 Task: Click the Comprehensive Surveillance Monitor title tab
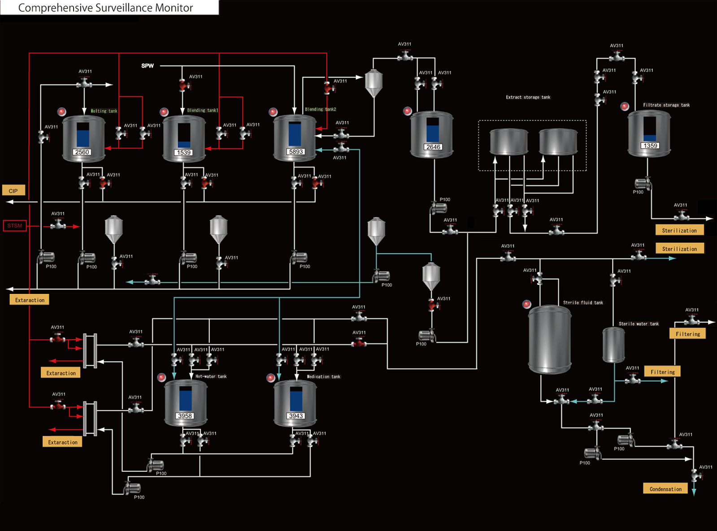(x=106, y=8)
